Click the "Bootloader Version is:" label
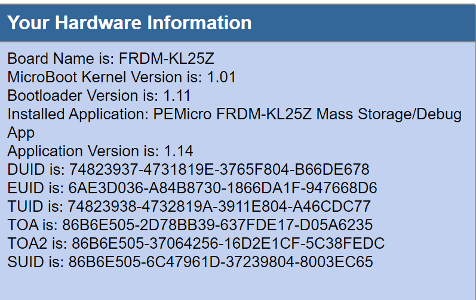 (79, 95)
